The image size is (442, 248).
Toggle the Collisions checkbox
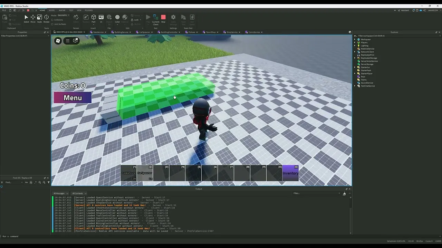click(52, 20)
